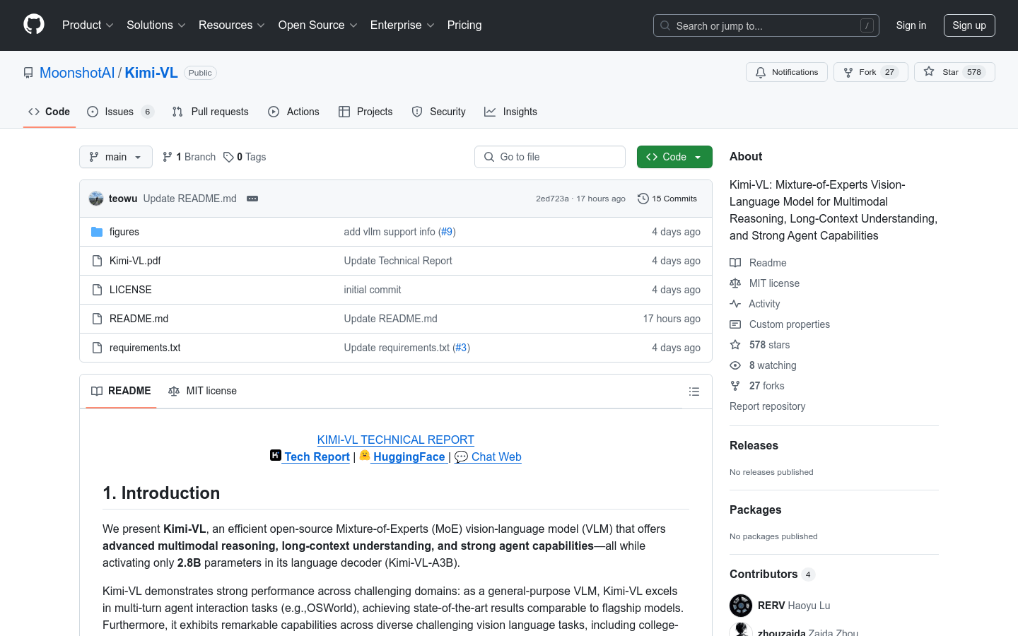Viewport: 1018px width, 636px height.
Task: Click the Report repository link
Action: (768, 406)
